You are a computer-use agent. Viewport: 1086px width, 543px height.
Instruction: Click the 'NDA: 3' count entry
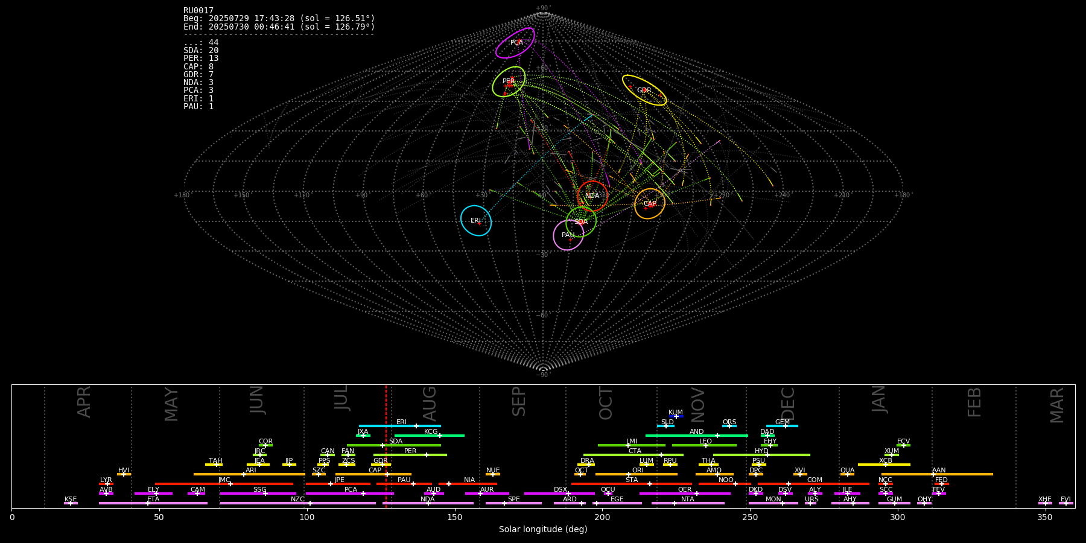[x=198, y=83]
